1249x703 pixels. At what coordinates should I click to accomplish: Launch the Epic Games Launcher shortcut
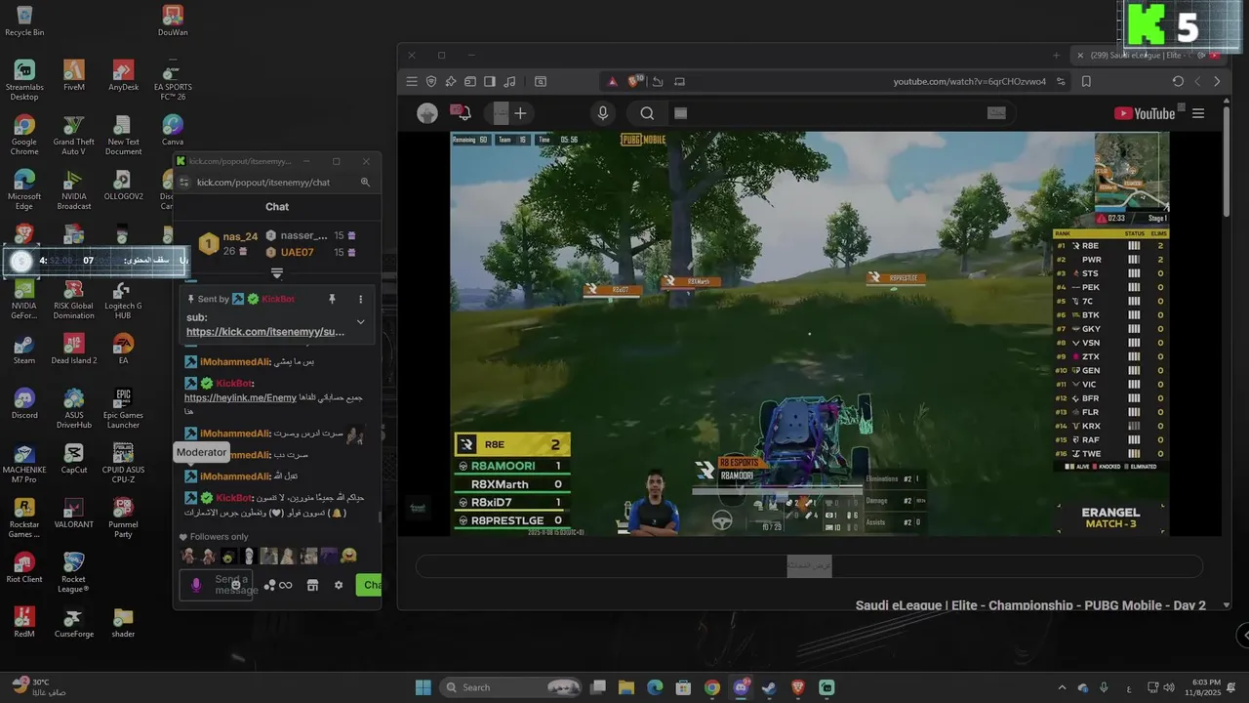tap(123, 408)
